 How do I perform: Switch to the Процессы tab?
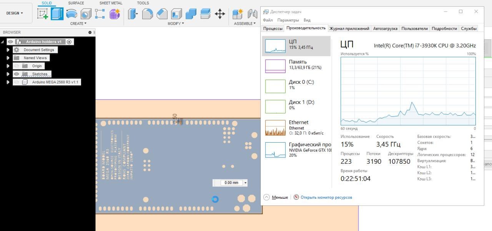click(x=273, y=28)
